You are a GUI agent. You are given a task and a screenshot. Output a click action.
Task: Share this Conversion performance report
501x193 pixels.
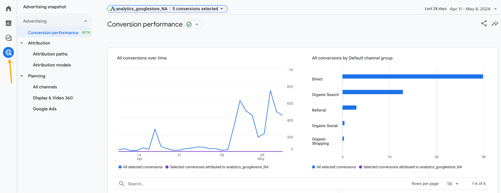click(484, 23)
